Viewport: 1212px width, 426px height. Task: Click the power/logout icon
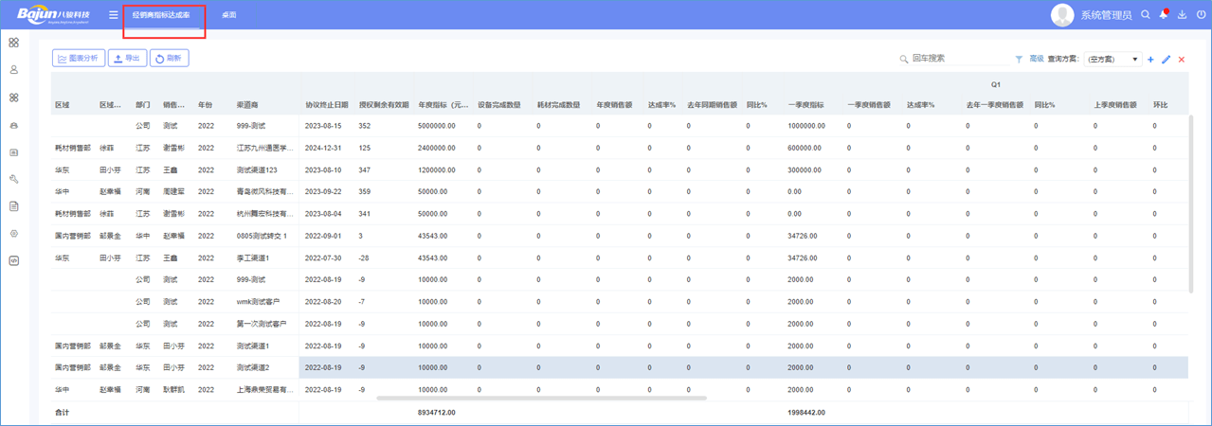click(1201, 15)
